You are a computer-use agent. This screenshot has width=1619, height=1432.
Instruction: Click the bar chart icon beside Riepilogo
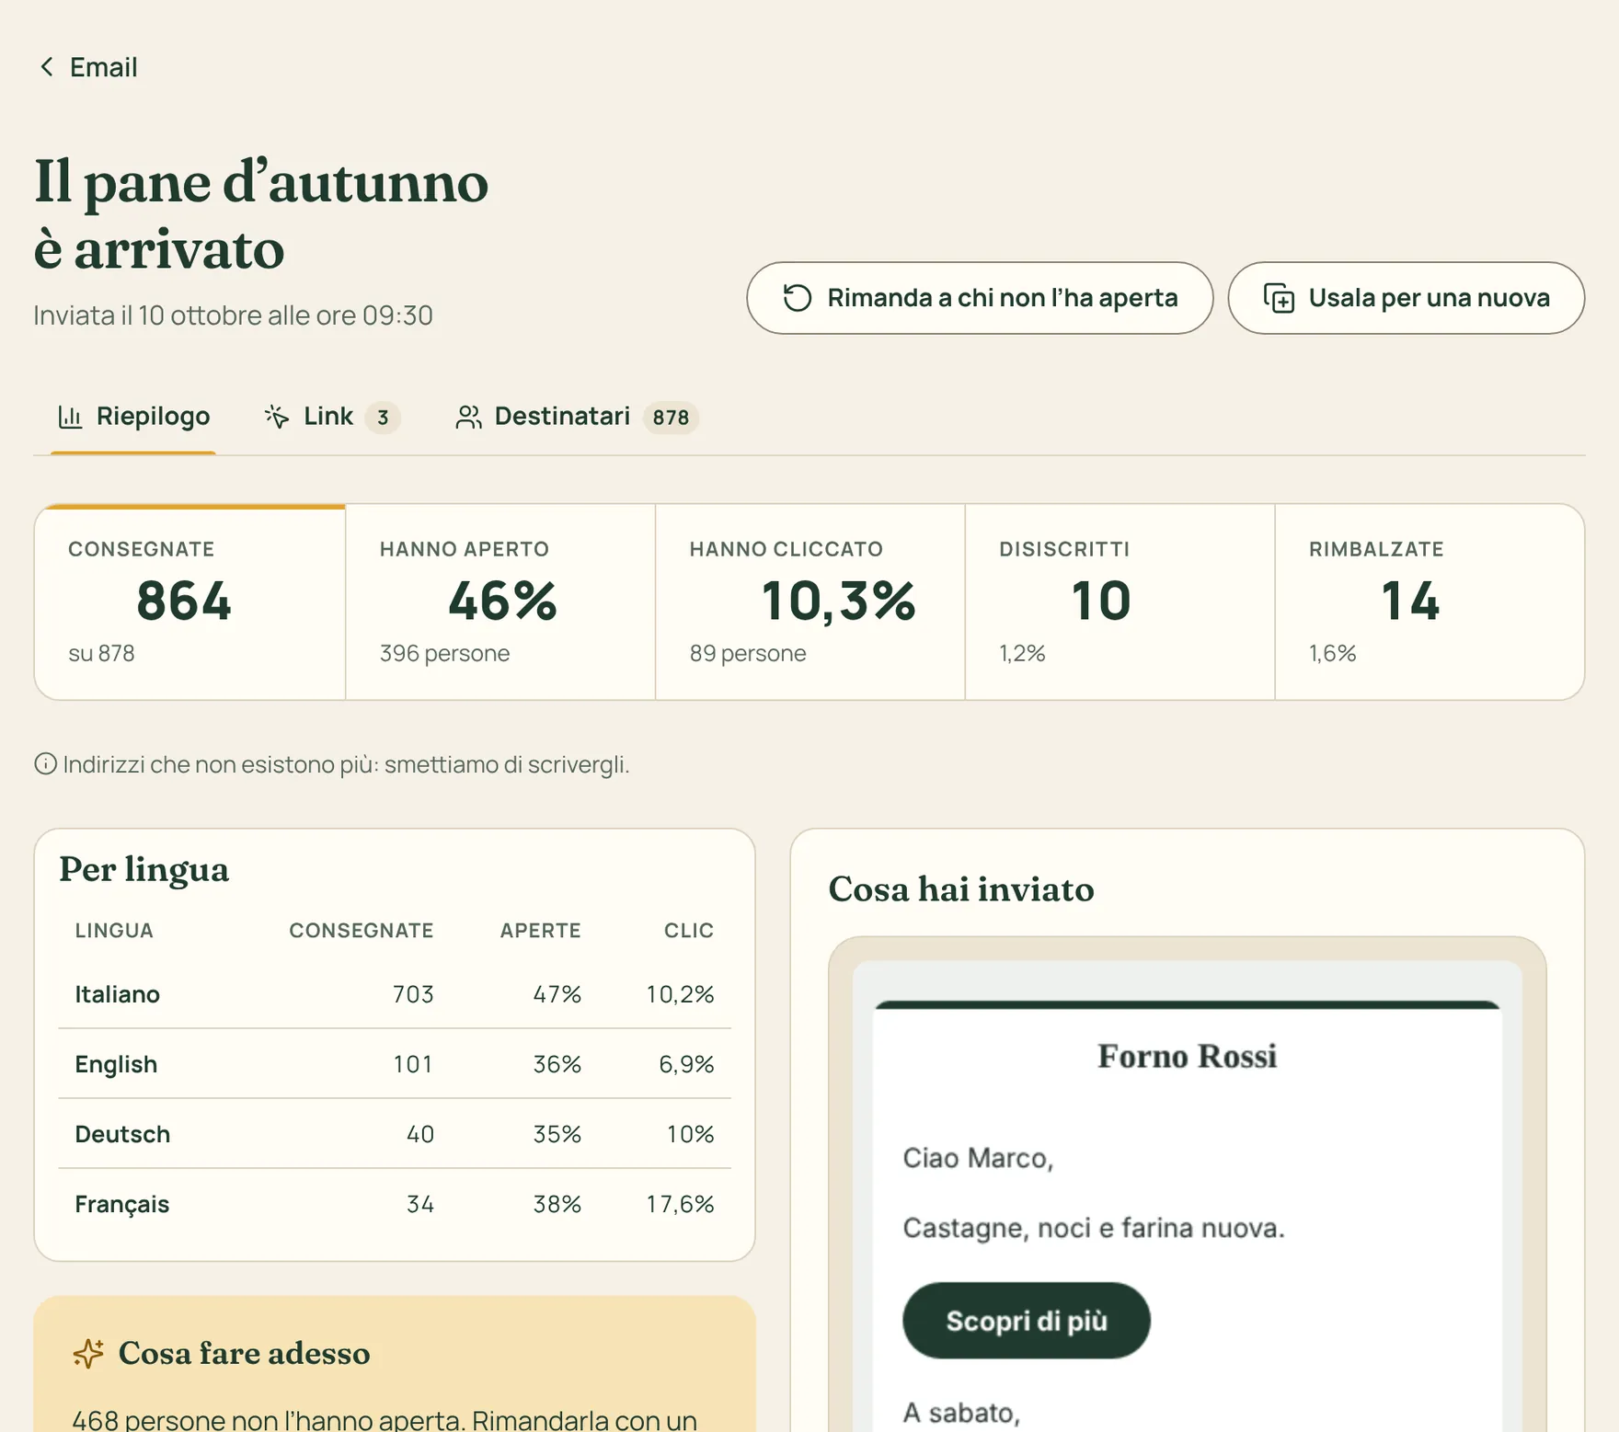[71, 417]
